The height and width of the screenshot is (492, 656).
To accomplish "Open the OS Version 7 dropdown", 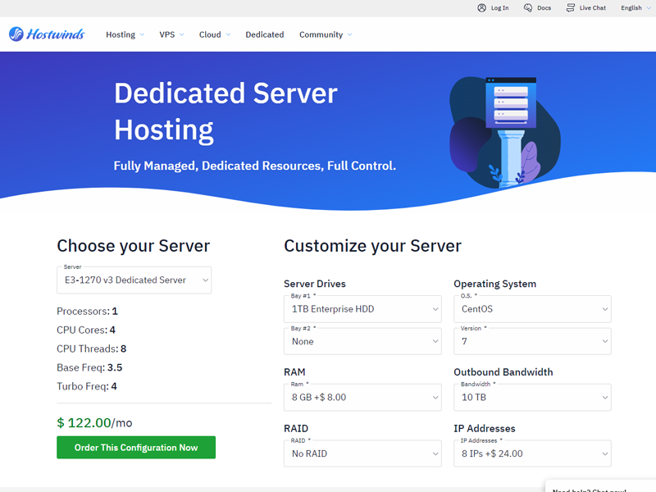I will pyautogui.click(x=532, y=341).
